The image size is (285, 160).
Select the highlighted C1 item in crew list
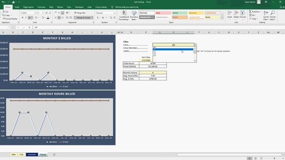173,49
